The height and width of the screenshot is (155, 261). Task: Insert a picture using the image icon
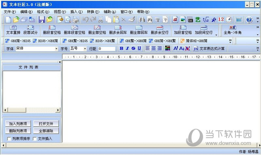[183, 19]
